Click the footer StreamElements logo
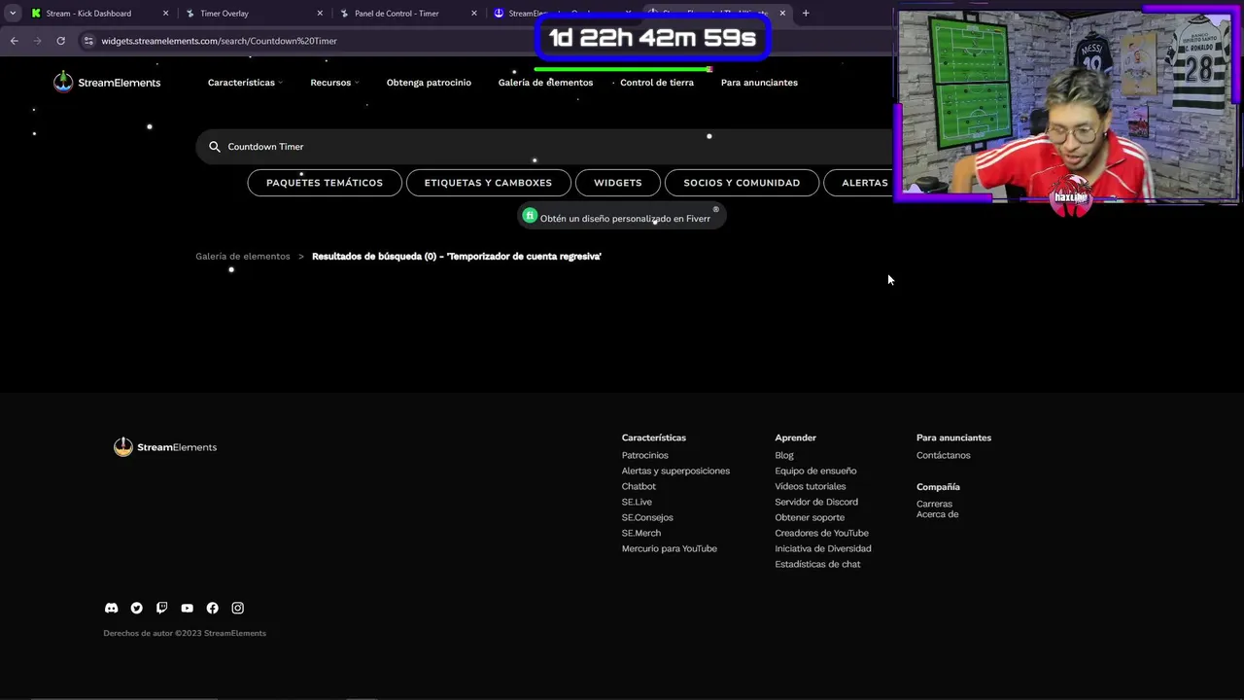Image resolution: width=1244 pixels, height=700 pixels. (165, 447)
